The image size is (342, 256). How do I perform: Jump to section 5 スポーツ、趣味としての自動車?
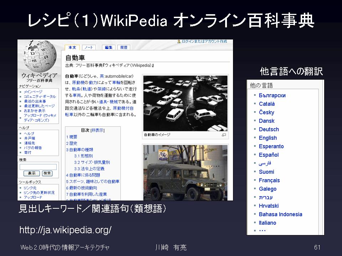[x=93, y=182]
